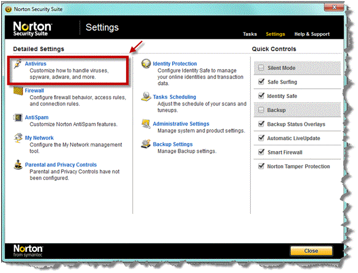
Task: Click the Norton Security Suite logo
Action: (x=32, y=28)
